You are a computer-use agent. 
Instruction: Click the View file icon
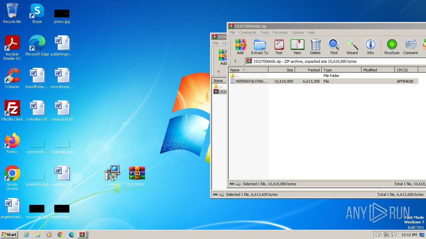[x=297, y=46]
